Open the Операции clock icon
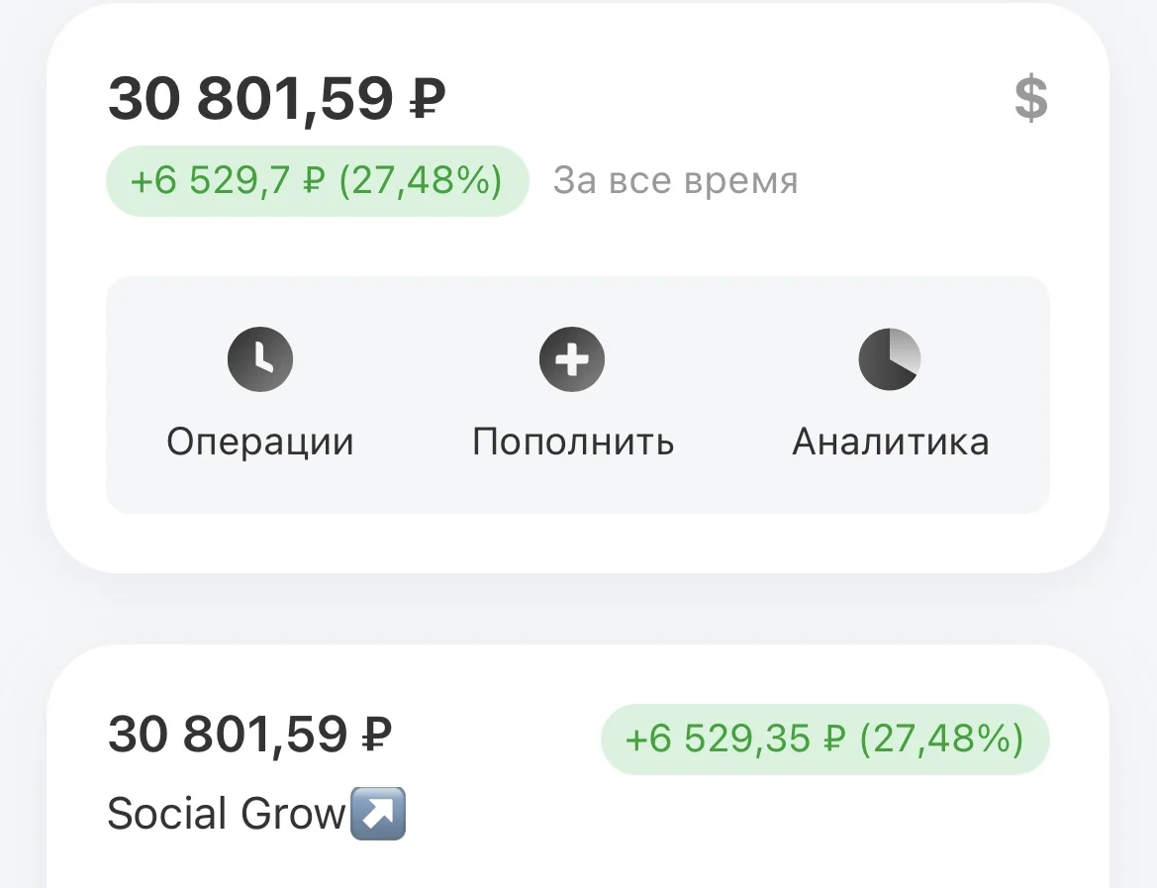The image size is (1157, 888). [259, 358]
